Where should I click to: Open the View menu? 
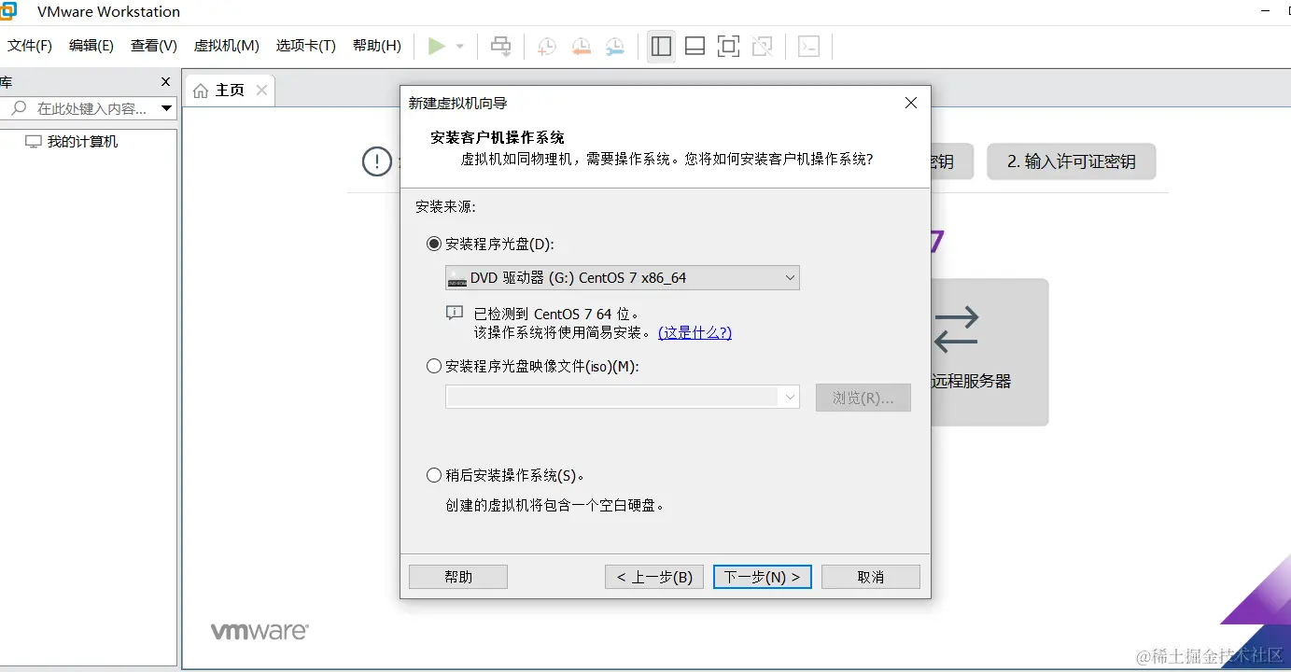coord(154,46)
